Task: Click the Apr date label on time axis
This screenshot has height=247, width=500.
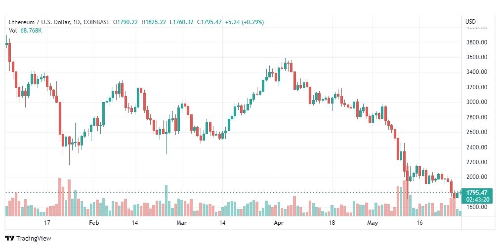Action: (x=279, y=223)
